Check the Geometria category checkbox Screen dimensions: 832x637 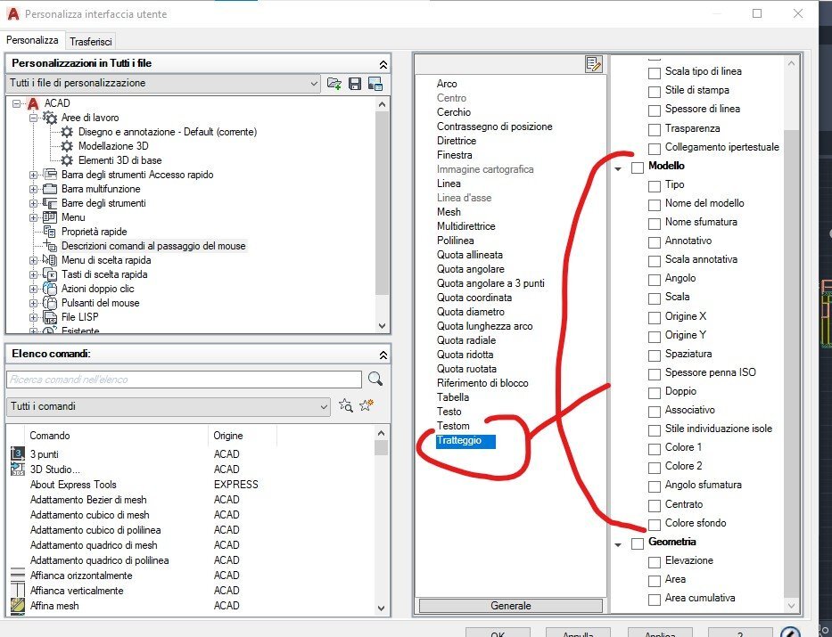pos(638,543)
